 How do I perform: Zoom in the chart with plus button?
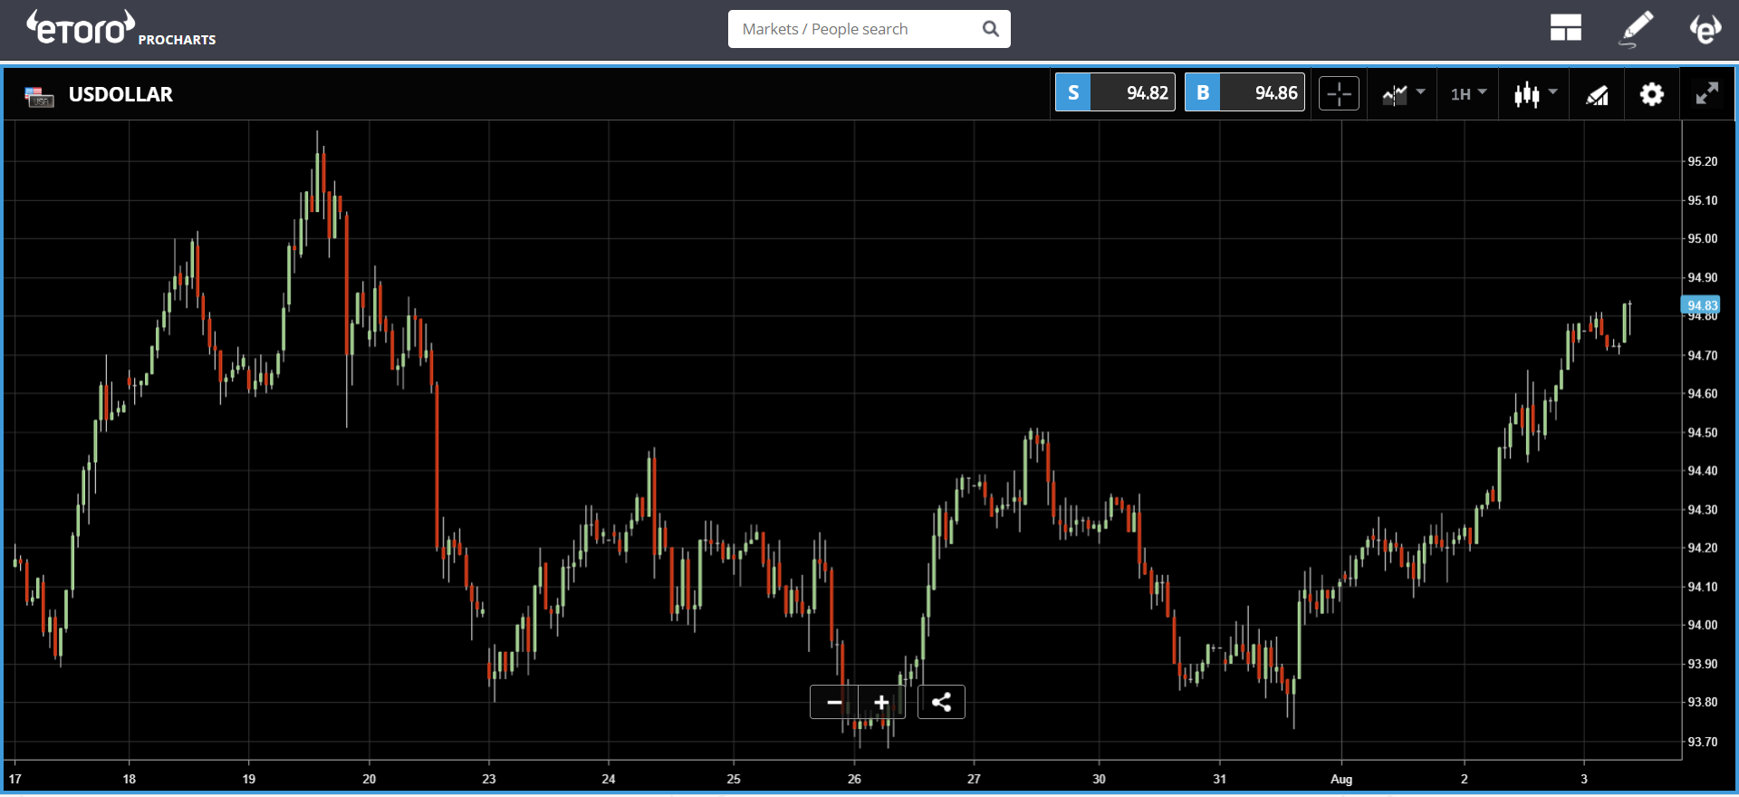881,702
